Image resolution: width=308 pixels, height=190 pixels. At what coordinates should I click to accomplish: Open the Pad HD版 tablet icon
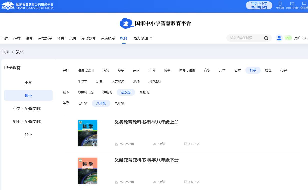pos(292,4)
